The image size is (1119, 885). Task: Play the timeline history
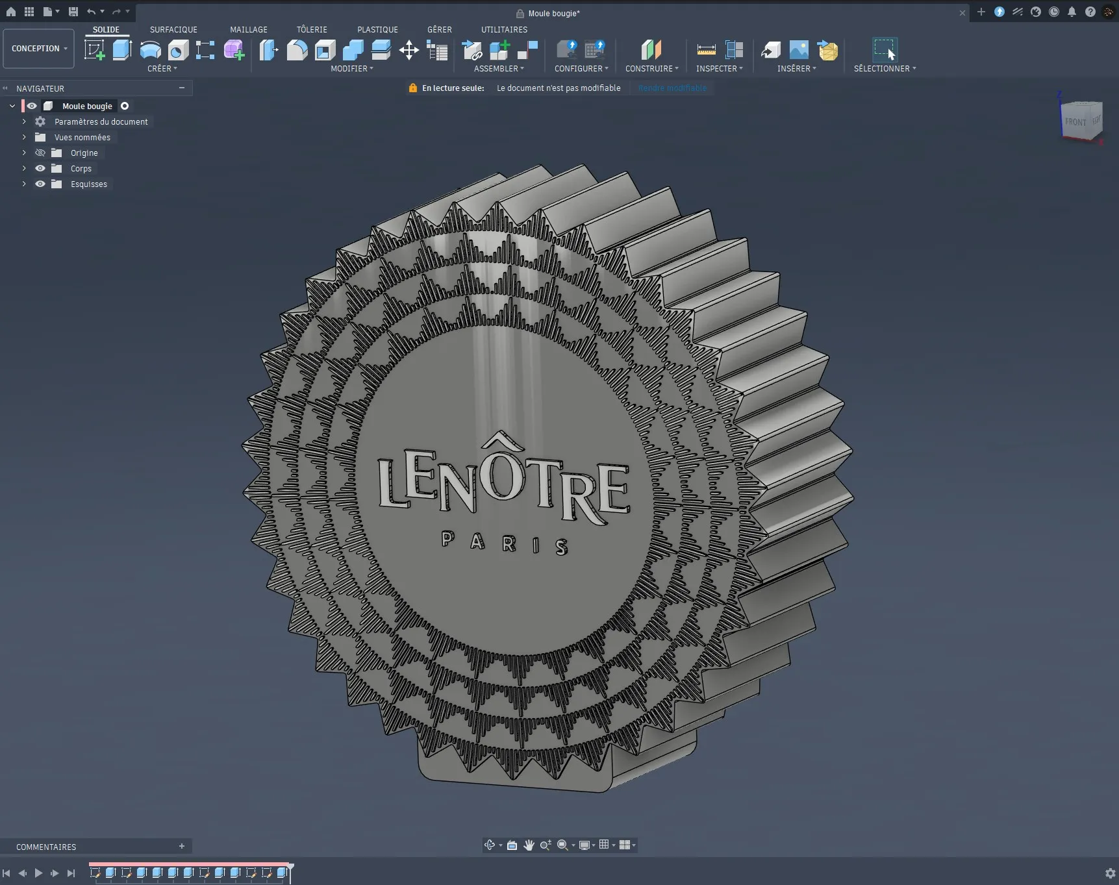tap(38, 873)
